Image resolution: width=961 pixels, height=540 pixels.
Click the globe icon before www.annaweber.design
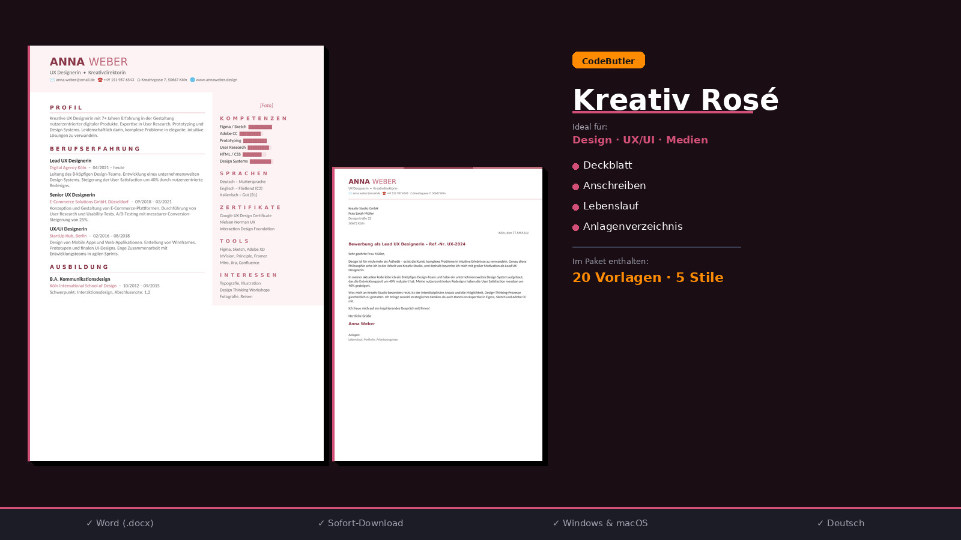[x=192, y=80]
